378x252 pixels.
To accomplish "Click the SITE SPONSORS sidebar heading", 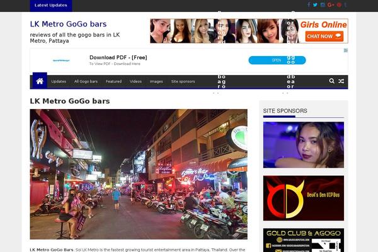I will click(x=285, y=111).
